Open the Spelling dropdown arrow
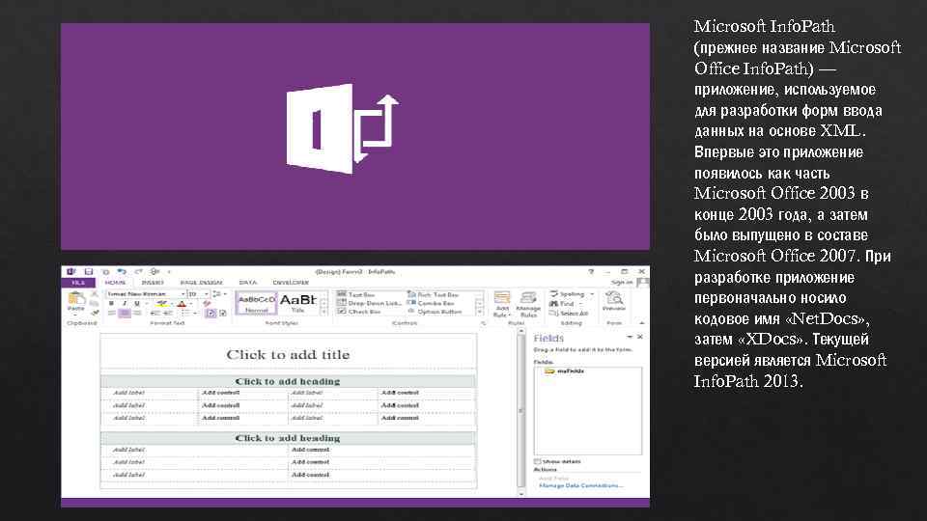Image resolution: width=927 pixels, height=521 pixels. (592, 293)
